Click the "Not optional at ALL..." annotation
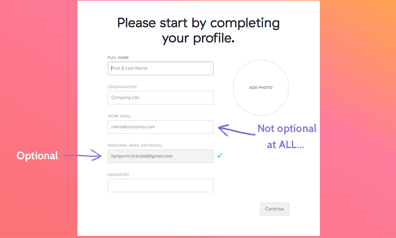The image size is (396, 238). [287, 137]
